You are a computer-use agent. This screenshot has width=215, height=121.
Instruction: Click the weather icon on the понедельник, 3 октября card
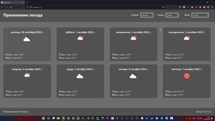(187, 38)
